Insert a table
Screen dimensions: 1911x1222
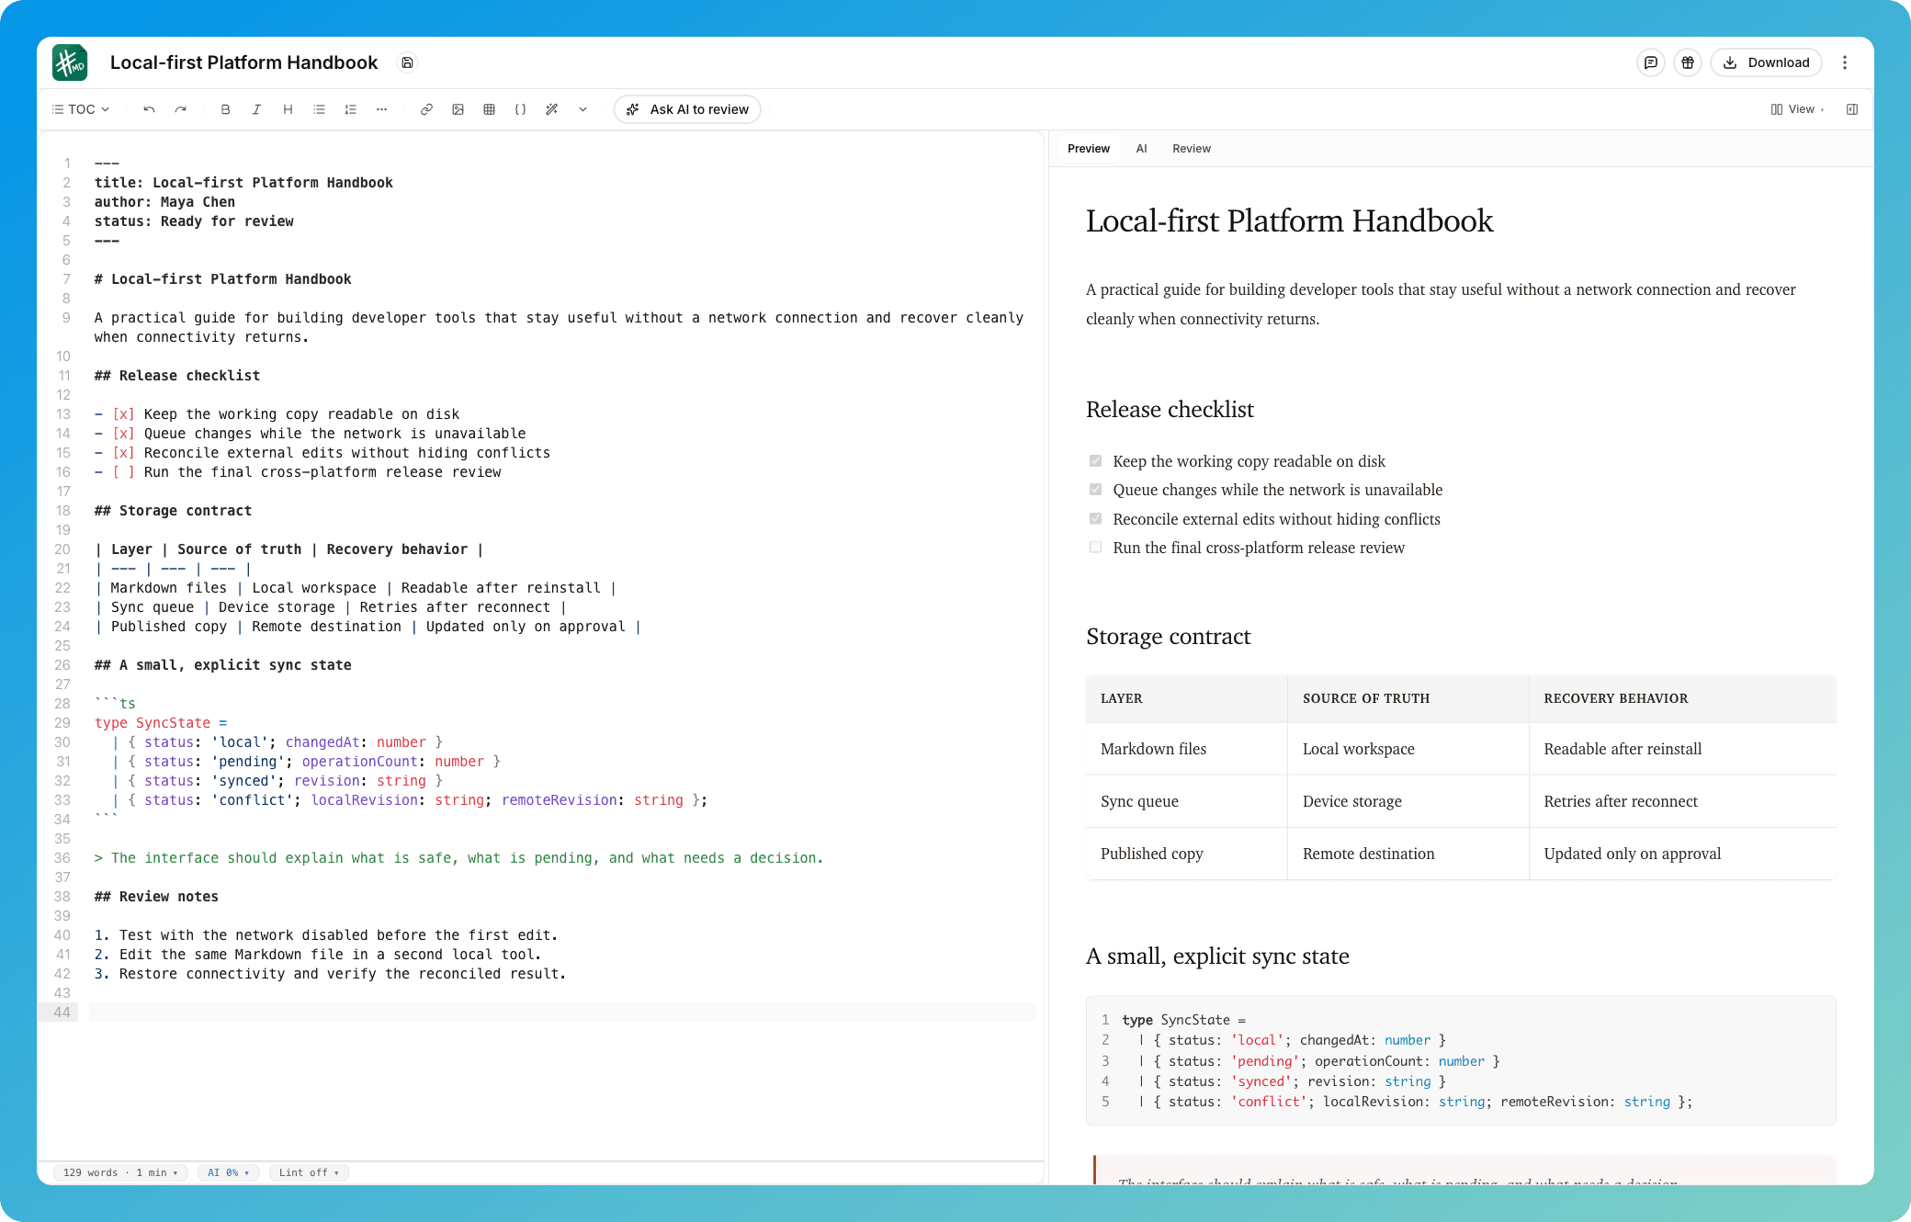tap(489, 109)
